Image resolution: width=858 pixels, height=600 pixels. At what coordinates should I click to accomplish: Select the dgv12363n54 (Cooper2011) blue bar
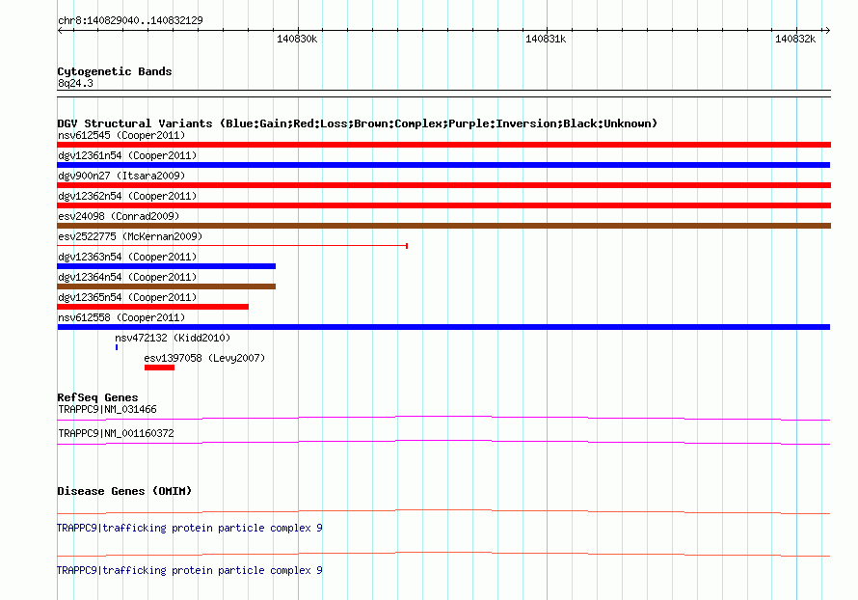167,266
